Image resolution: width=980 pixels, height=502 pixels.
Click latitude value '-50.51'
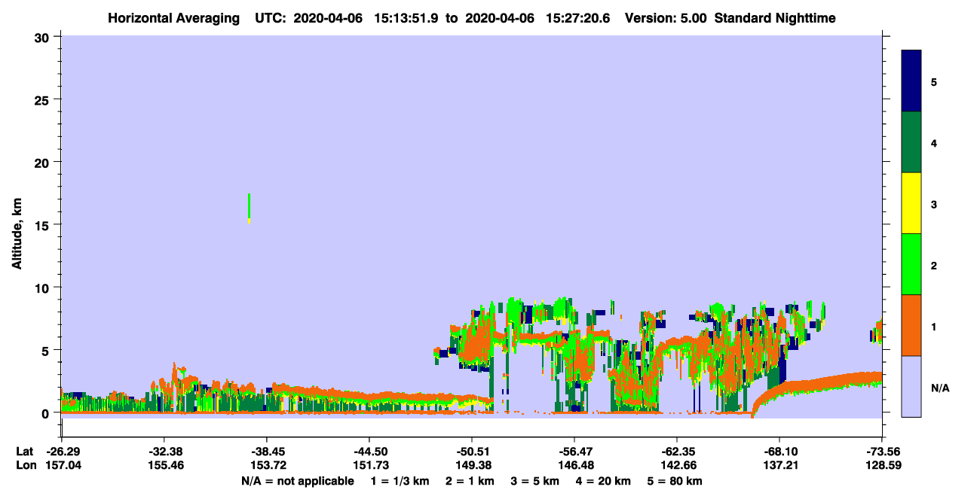[472, 452]
